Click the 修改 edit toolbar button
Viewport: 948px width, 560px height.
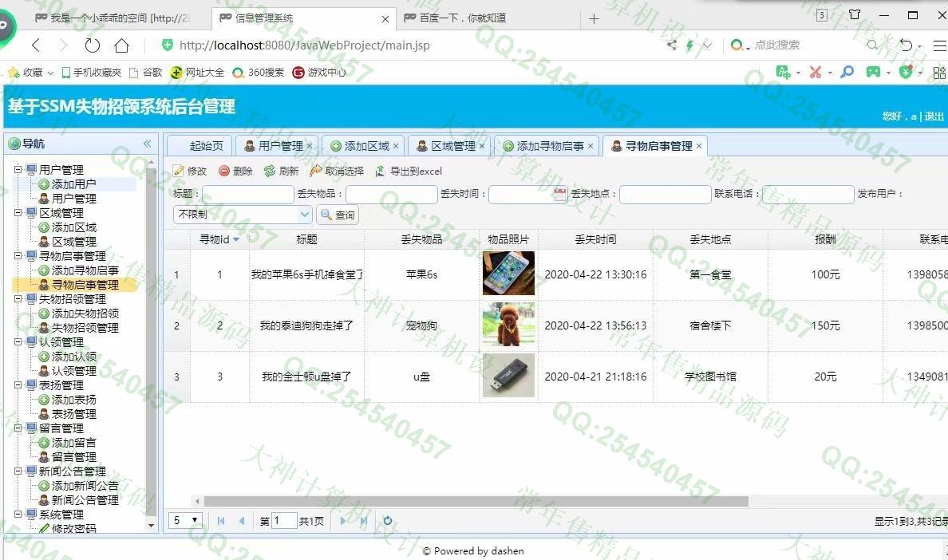coord(190,171)
